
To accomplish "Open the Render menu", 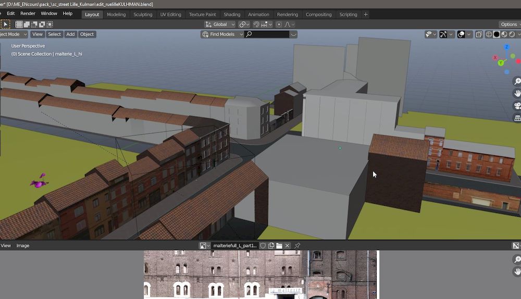I will [28, 13].
